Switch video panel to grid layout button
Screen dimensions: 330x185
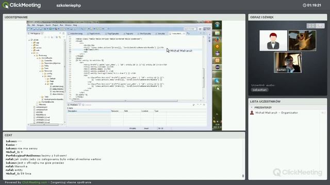tap(311, 26)
